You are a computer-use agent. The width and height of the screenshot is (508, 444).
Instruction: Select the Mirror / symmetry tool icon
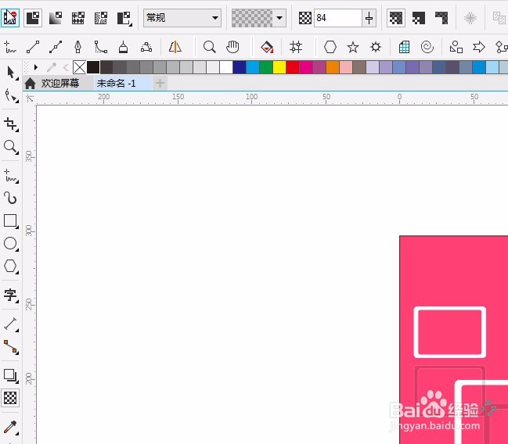click(x=175, y=47)
